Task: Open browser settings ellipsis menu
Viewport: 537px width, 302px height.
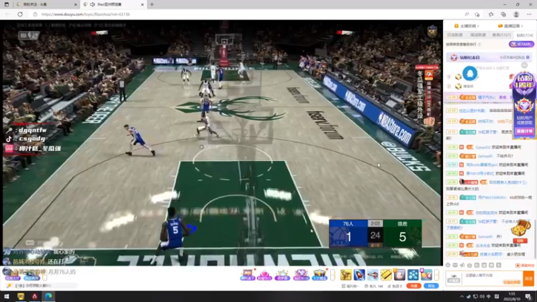Action: pos(529,14)
